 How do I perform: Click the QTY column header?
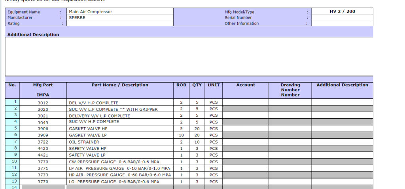click(x=197, y=85)
